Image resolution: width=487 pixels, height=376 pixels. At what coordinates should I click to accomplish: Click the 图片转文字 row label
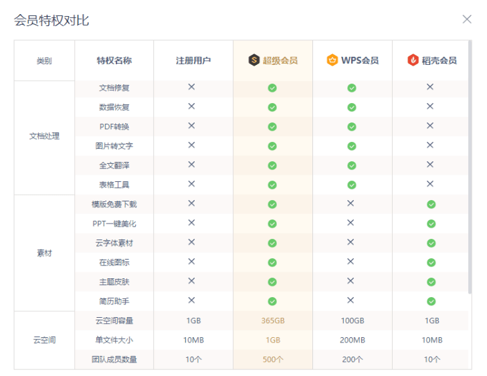pyautogui.click(x=114, y=146)
